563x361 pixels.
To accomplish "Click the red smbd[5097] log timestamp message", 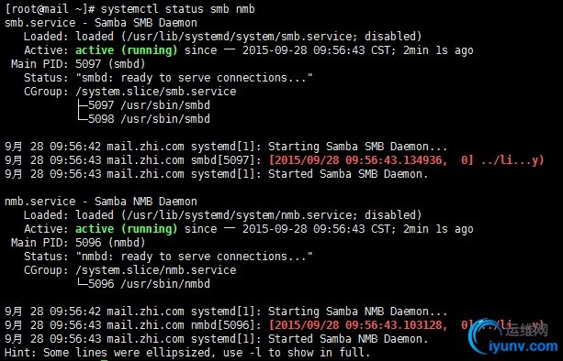I will [x=407, y=160].
